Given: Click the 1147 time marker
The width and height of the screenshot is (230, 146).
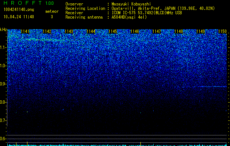Looking at the screenshot, I should point(157,31).
